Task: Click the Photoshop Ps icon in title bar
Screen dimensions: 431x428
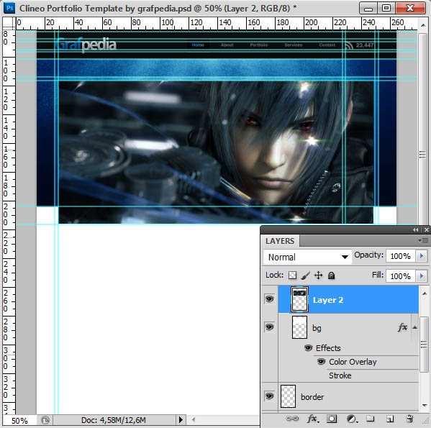Action: point(9,8)
